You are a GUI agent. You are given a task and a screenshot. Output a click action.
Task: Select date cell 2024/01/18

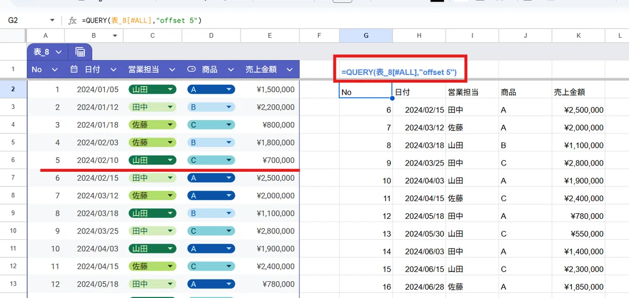tap(94, 125)
